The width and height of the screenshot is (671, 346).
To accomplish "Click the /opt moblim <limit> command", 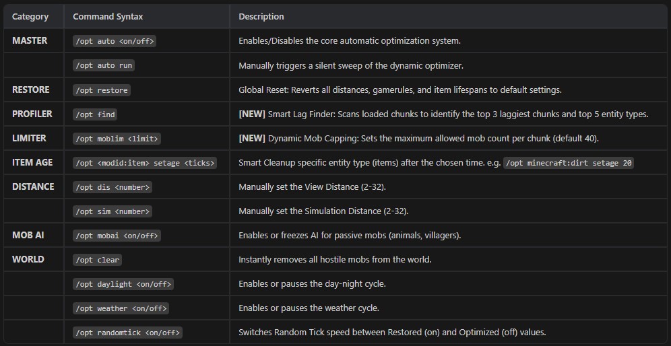I will 117,139.
